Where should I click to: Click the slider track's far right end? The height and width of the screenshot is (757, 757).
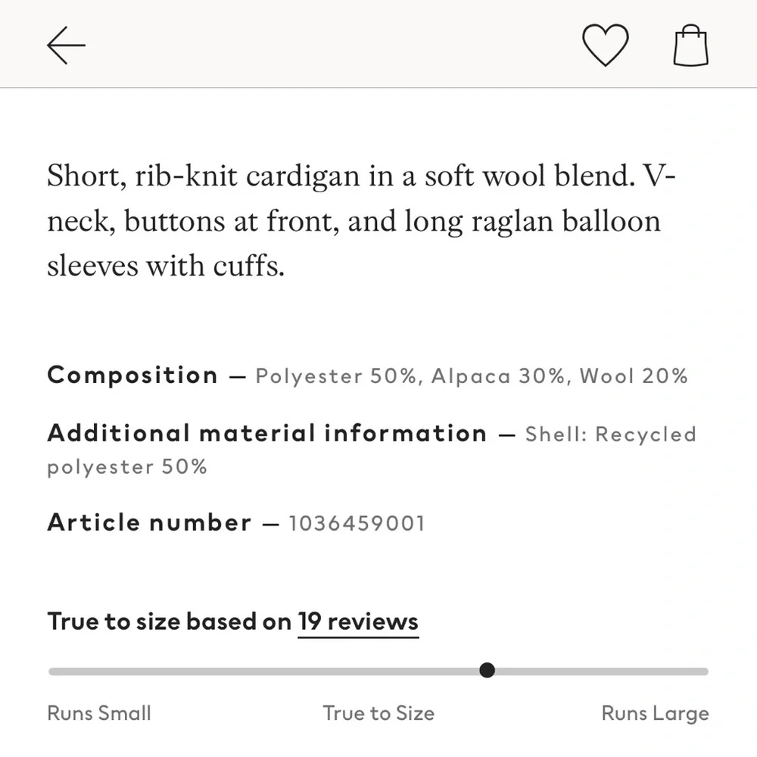coord(704,671)
